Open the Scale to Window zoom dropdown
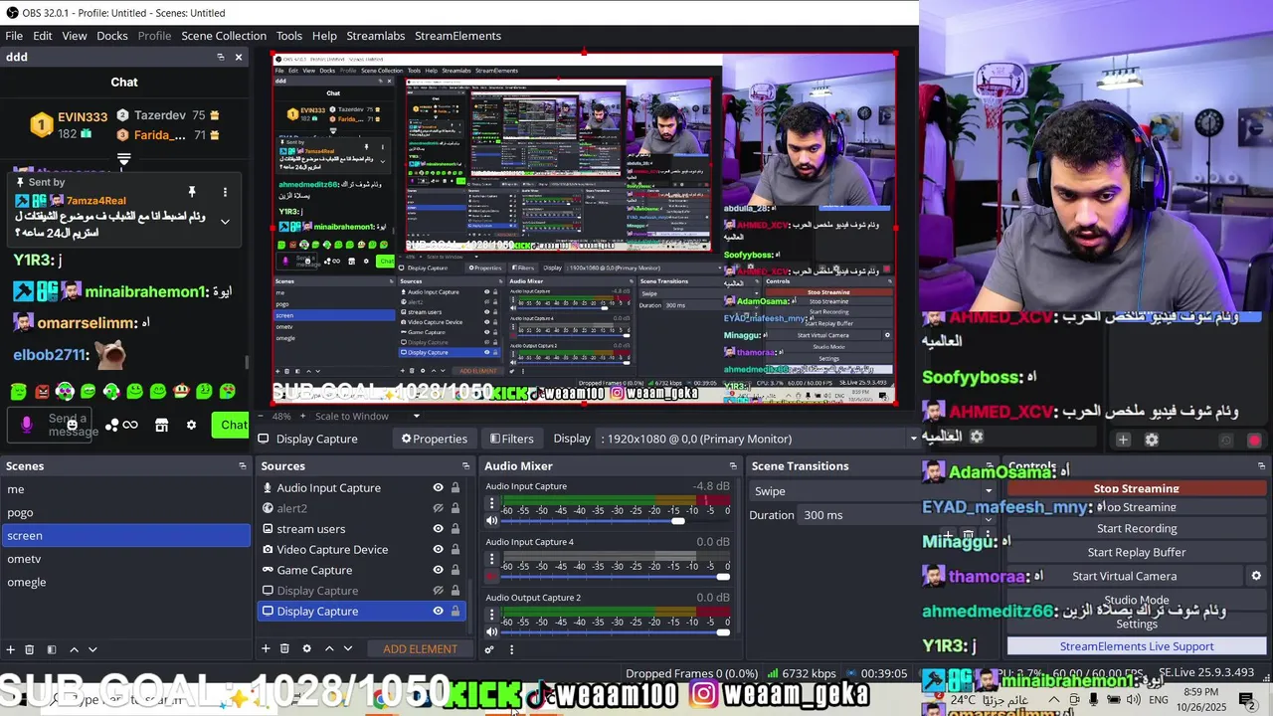The width and height of the screenshot is (1273, 716). (x=367, y=416)
